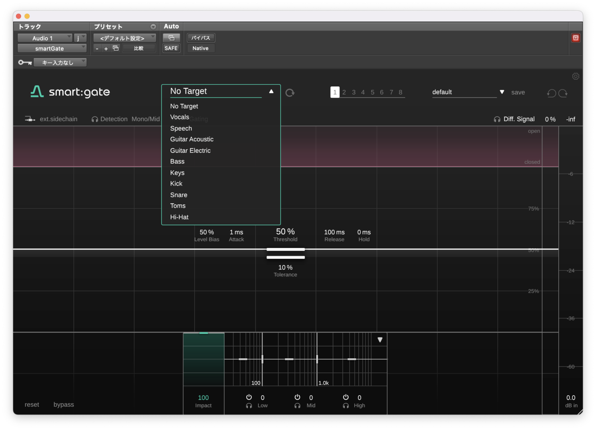596x430 pixels.
Task: Click the ext.sidechain routing icon
Action: tap(29, 119)
